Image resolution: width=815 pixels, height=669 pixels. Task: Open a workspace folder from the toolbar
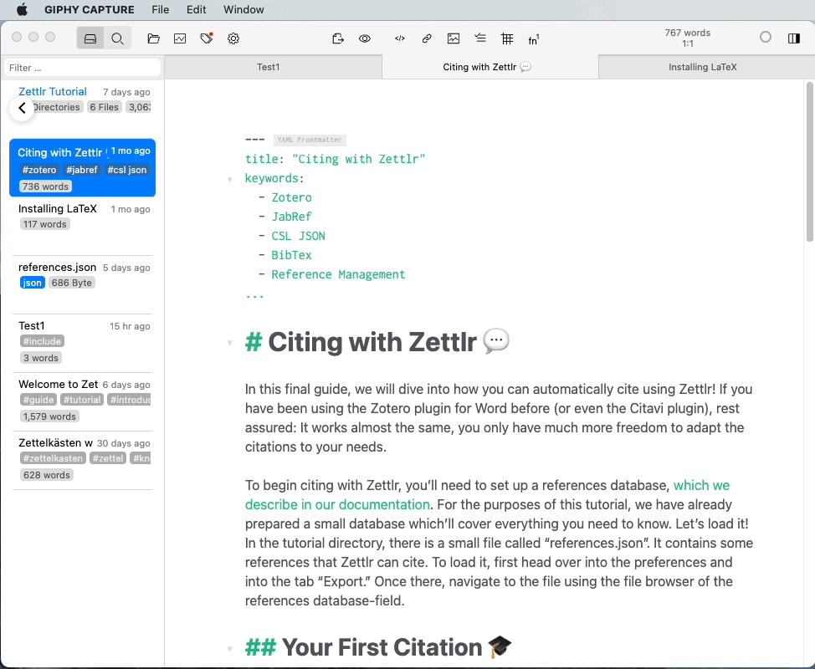(153, 38)
